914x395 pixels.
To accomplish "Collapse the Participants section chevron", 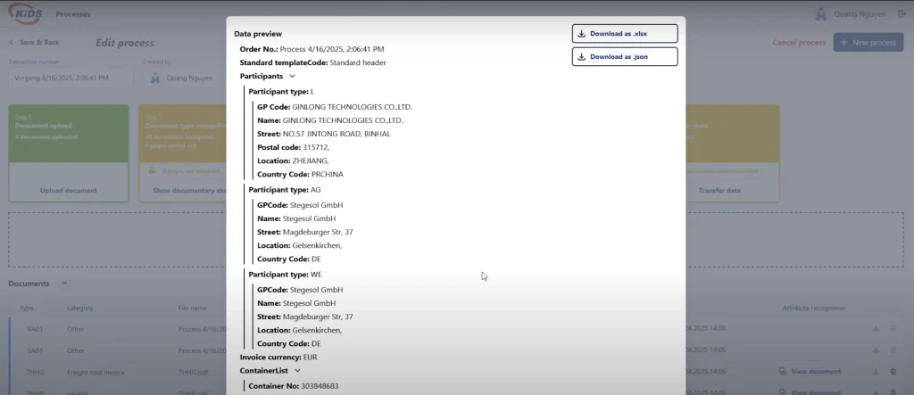I will click(x=292, y=77).
